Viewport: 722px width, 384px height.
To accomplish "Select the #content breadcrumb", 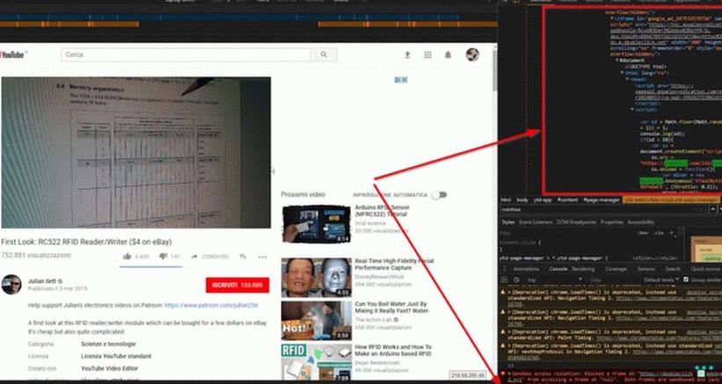I will coord(567,200).
